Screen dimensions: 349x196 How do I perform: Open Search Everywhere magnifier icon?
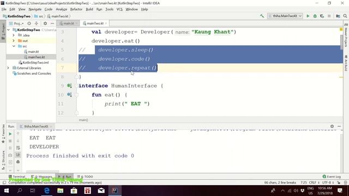click(x=345, y=16)
